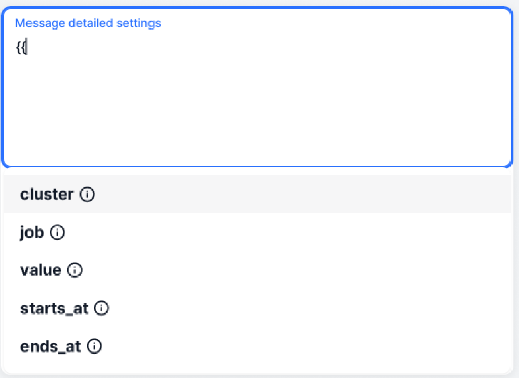
Task: Open the info tooltip icon for value
Action: (x=75, y=270)
